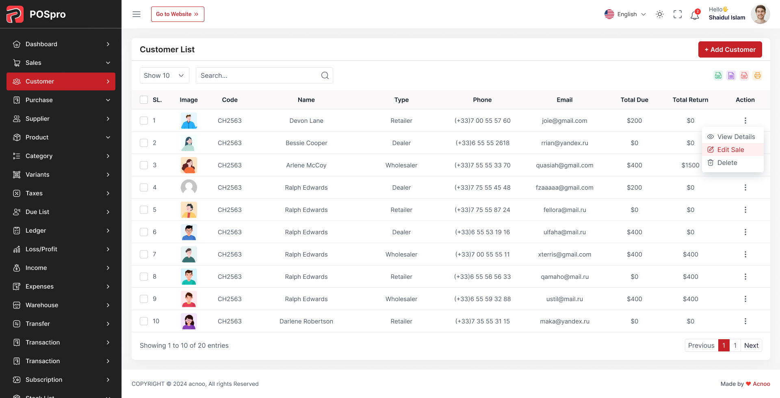Choose View Details from the action menu
Viewport: 780px width, 398px height.
click(733, 137)
